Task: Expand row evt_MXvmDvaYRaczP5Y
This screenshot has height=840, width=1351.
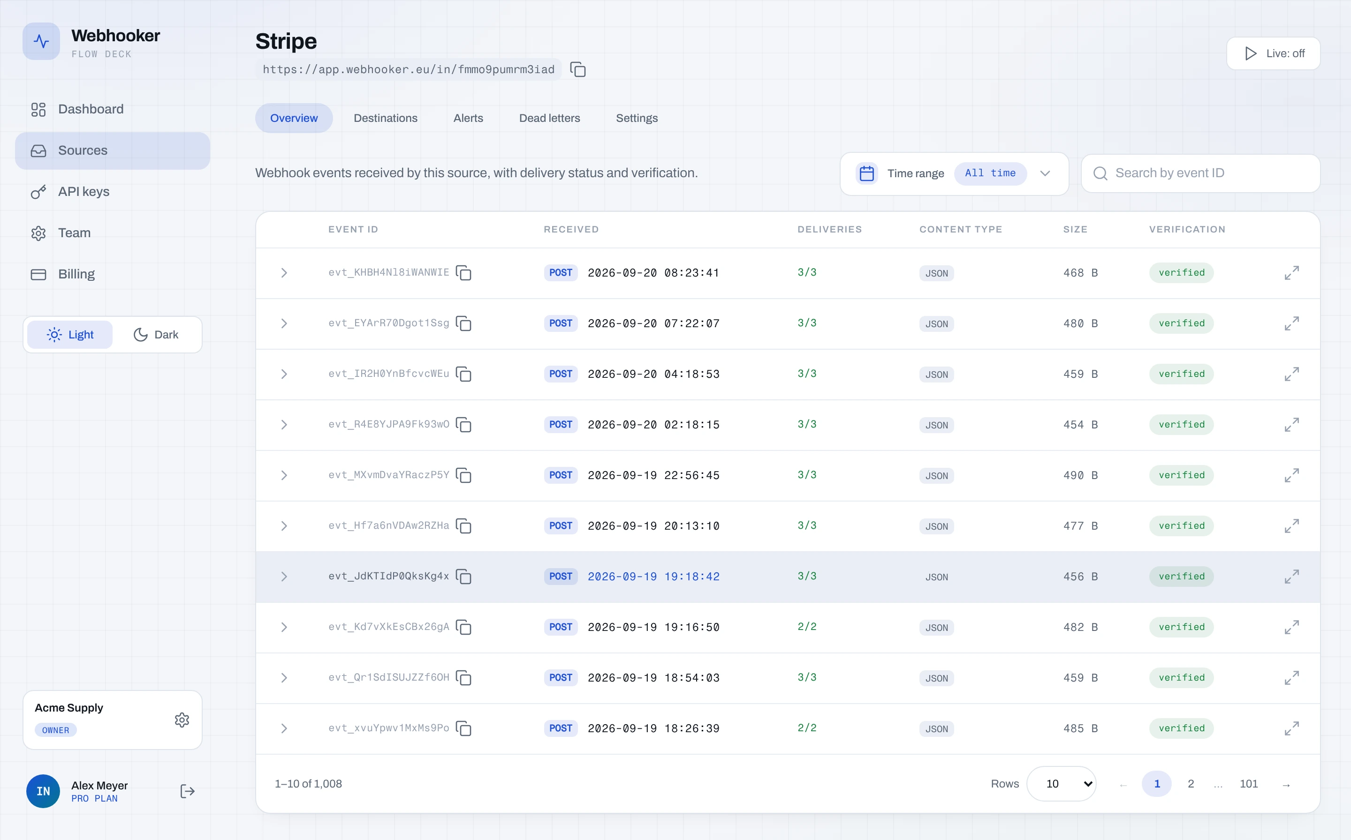Action: [284, 475]
